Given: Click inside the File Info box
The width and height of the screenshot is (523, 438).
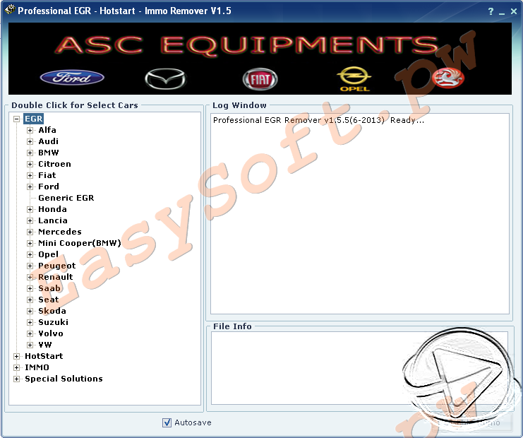Looking at the screenshot, I should pyautogui.click(x=359, y=368).
